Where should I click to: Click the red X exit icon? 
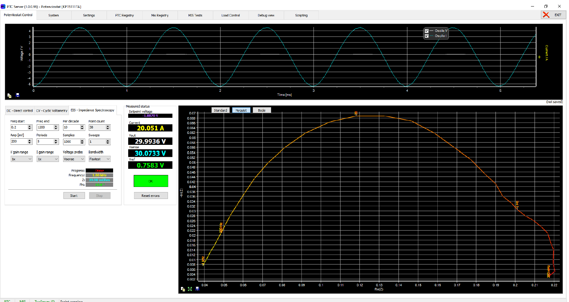[x=546, y=15]
